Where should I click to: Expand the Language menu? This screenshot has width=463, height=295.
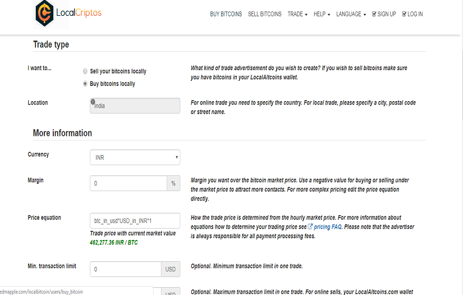[x=351, y=14]
